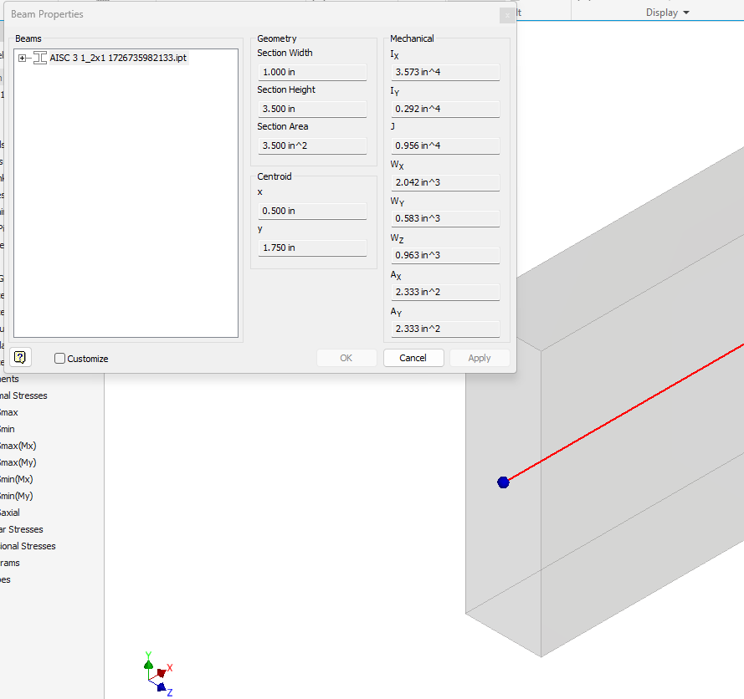Open help with the question mark icon
Screen dimensions: 744x699
click(x=20, y=358)
